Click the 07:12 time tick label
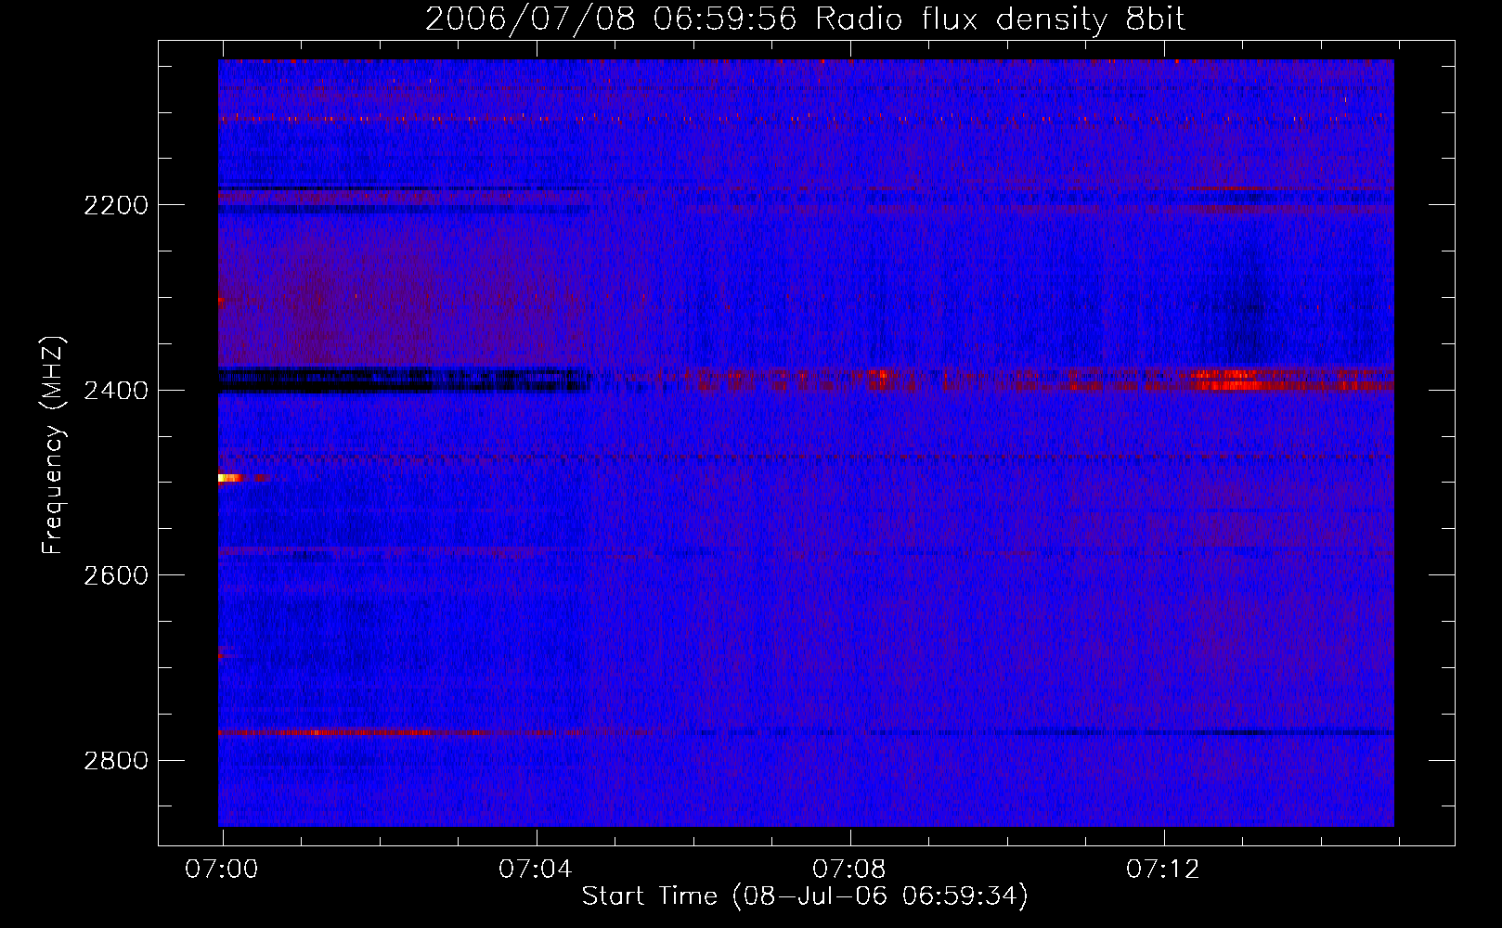Image resolution: width=1502 pixels, height=928 pixels. click(1163, 870)
